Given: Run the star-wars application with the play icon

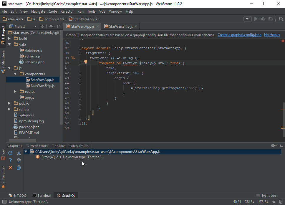Looking at the screenshot, I should 256,19.
